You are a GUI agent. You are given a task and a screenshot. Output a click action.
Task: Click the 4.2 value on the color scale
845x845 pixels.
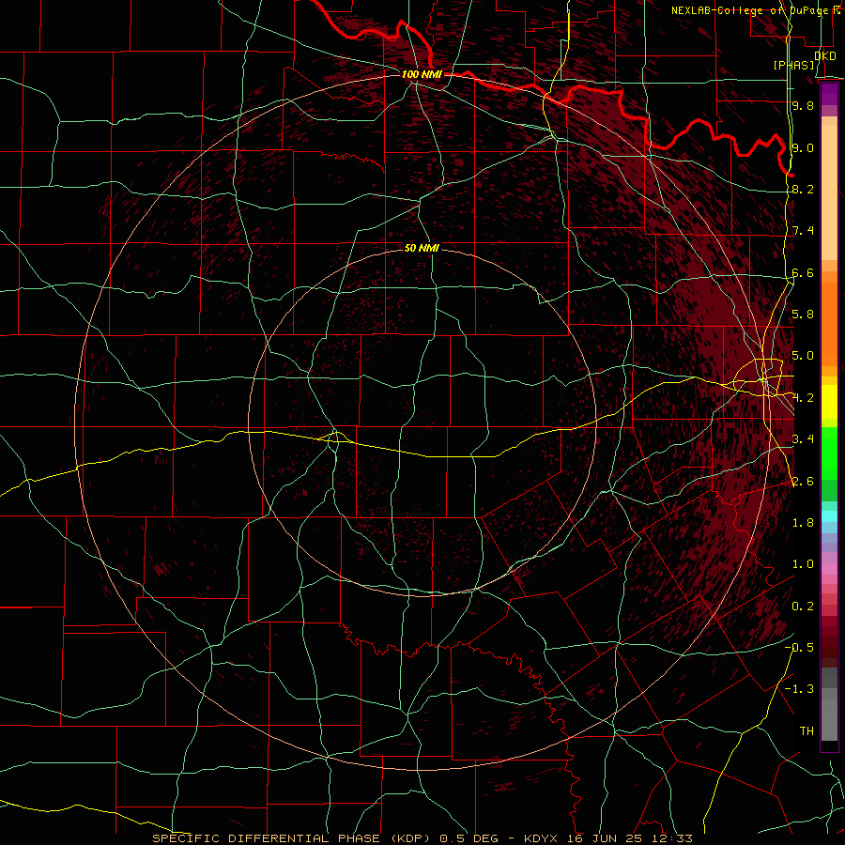pyautogui.click(x=803, y=398)
